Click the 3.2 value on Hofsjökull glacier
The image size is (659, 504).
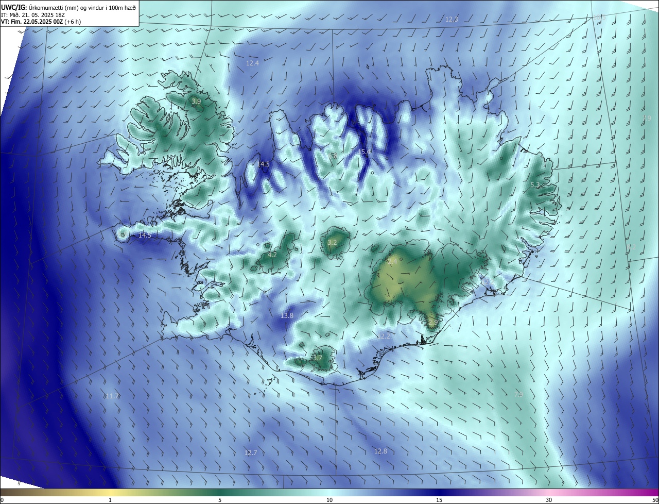tap(332, 242)
